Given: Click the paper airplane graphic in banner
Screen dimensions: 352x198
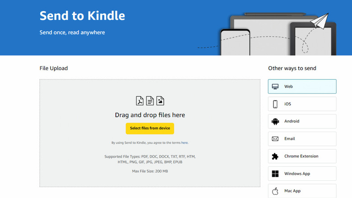Looking at the screenshot, I should pos(320,21).
